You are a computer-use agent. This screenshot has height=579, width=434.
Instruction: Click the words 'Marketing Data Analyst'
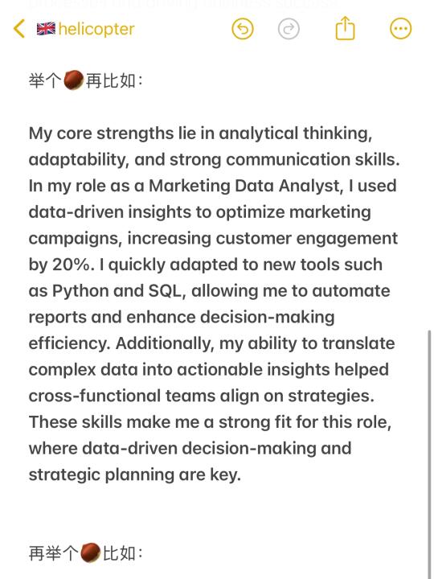(x=244, y=186)
